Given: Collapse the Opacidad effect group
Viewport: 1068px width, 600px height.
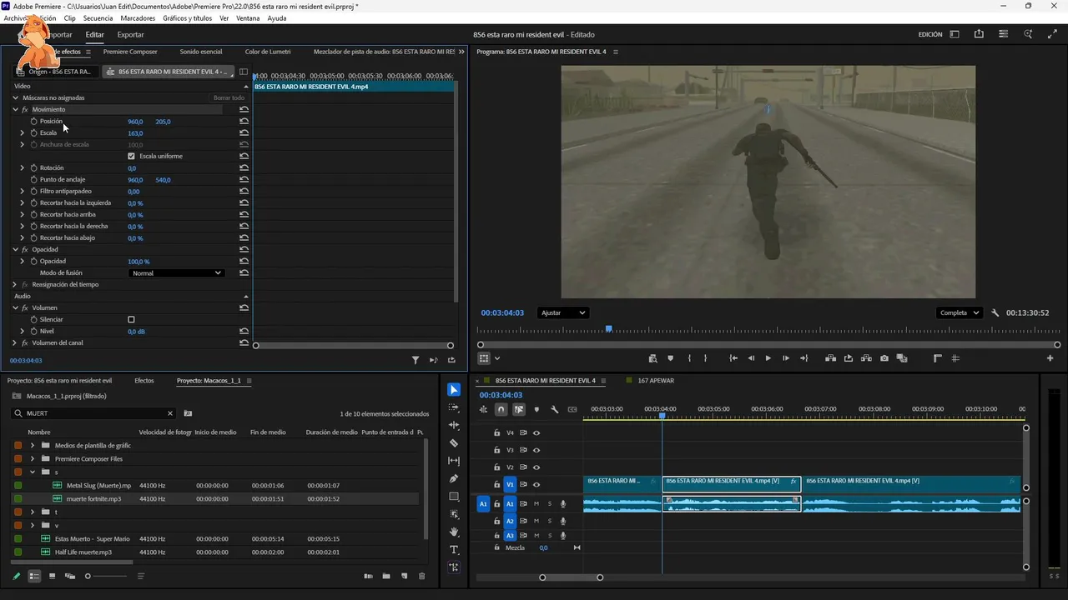Looking at the screenshot, I should pos(15,250).
